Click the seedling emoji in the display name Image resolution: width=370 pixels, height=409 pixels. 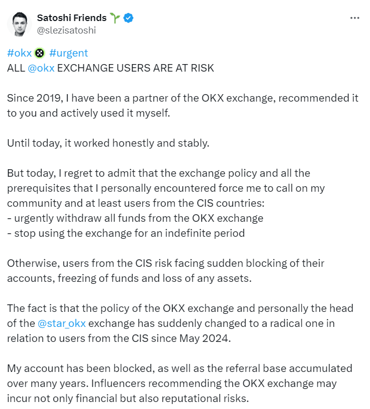[x=114, y=17]
